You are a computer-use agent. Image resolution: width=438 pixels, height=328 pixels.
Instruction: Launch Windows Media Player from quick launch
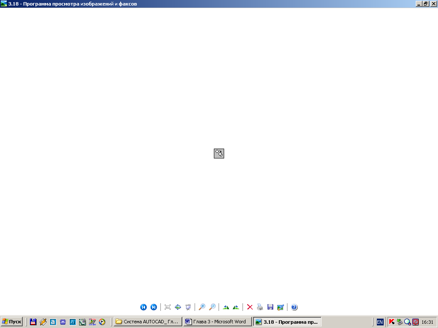tap(102, 322)
